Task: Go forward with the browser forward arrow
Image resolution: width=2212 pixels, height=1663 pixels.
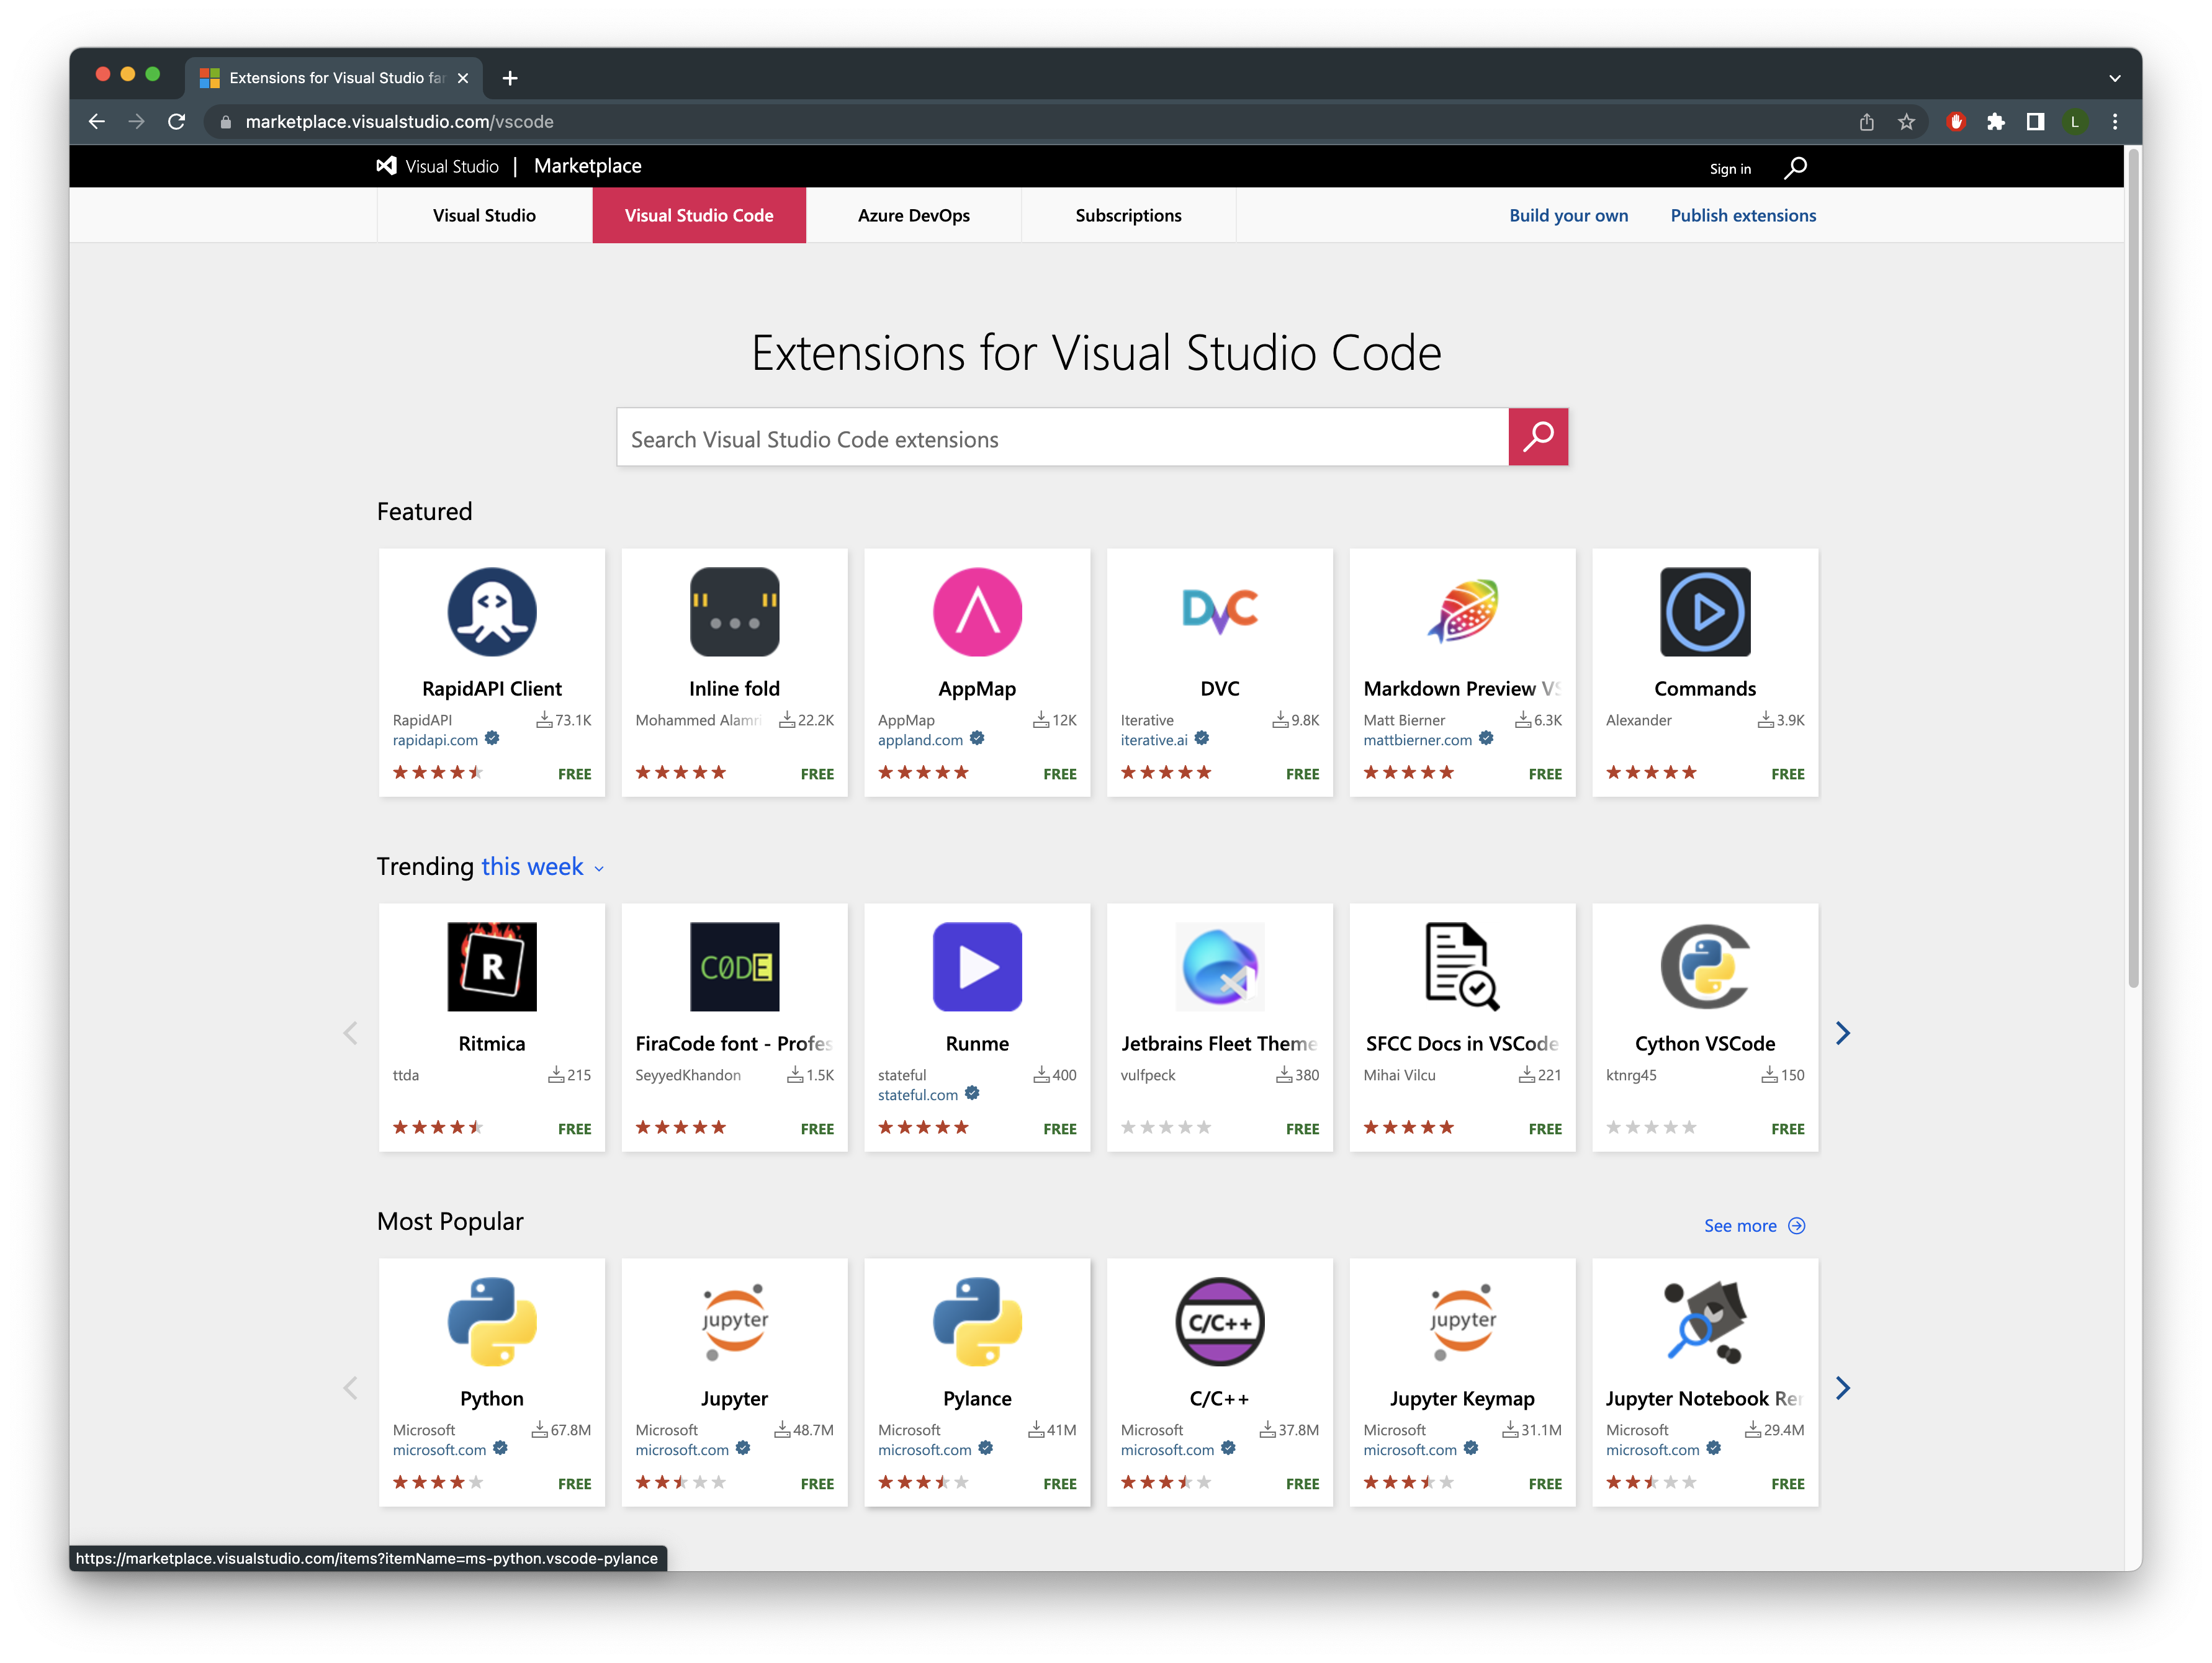Action: (137, 121)
